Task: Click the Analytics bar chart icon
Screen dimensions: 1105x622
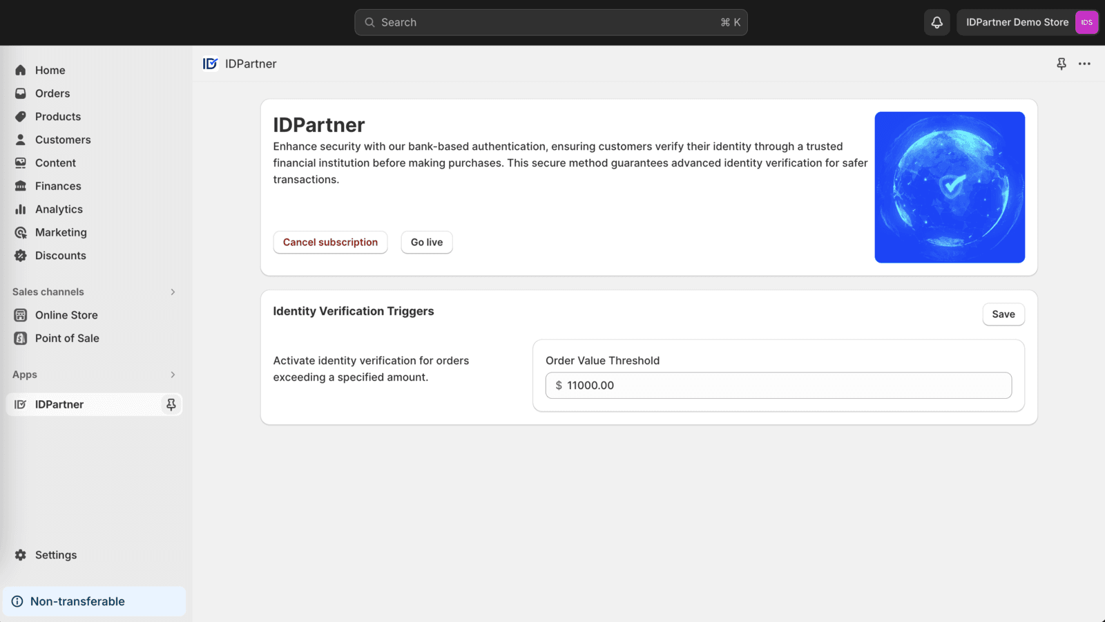Action: coord(21,209)
